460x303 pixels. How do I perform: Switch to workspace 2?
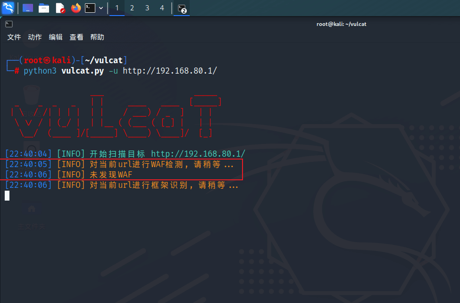tap(132, 8)
